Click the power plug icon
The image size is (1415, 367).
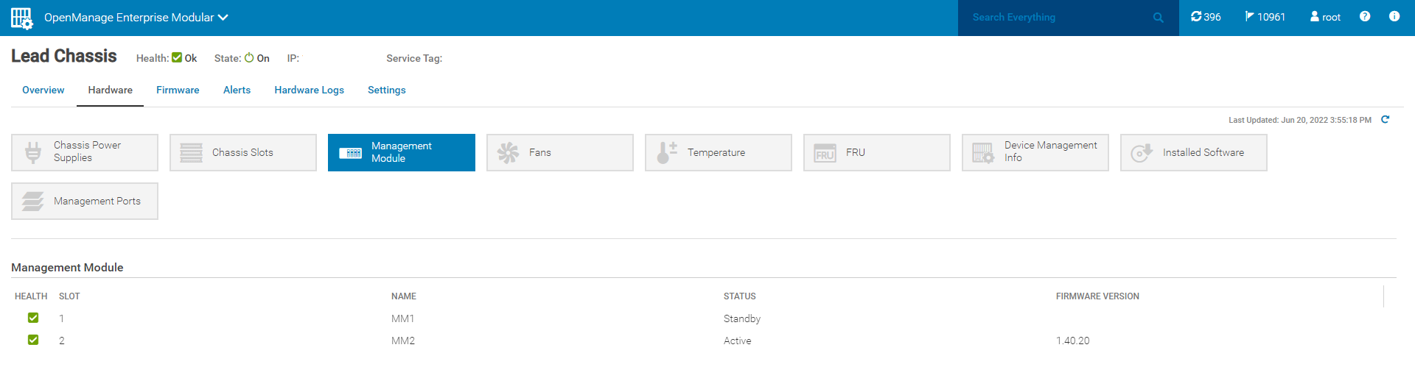point(33,152)
